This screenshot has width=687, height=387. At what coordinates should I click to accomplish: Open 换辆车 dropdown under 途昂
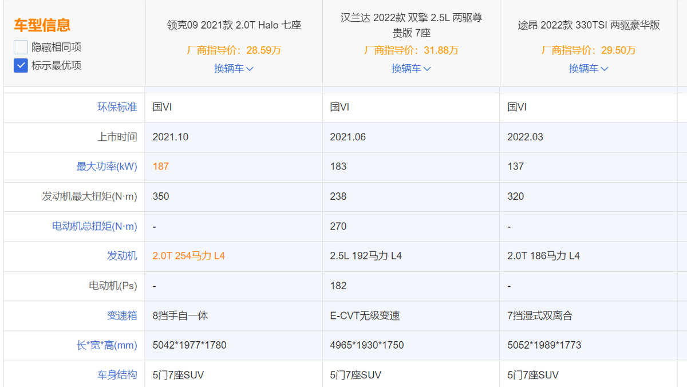tap(589, 69)
